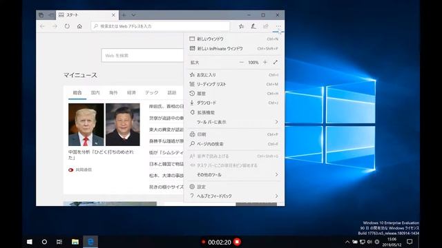442x248 pixels.
Task: Switch to the 海外 news tab
Action: 113,92
